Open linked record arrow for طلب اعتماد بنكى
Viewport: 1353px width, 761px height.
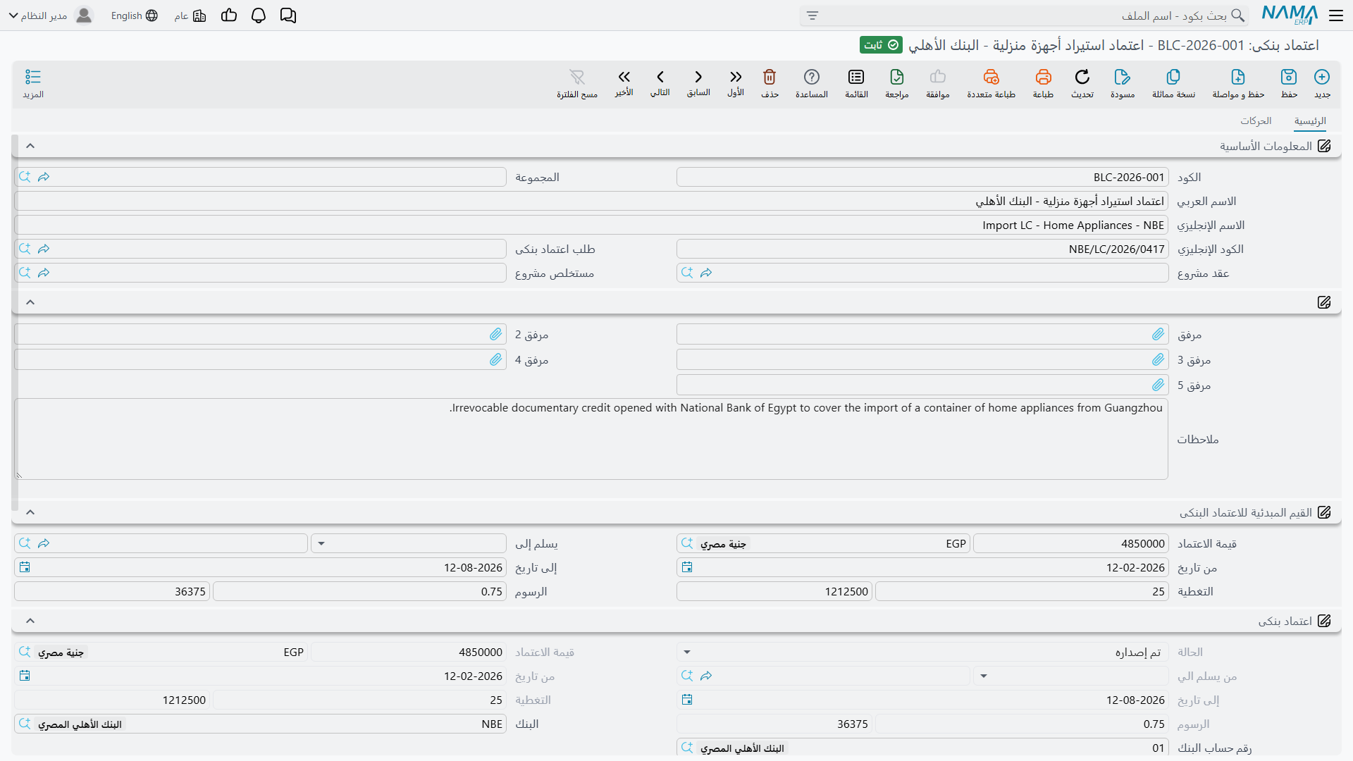point(44,249)
